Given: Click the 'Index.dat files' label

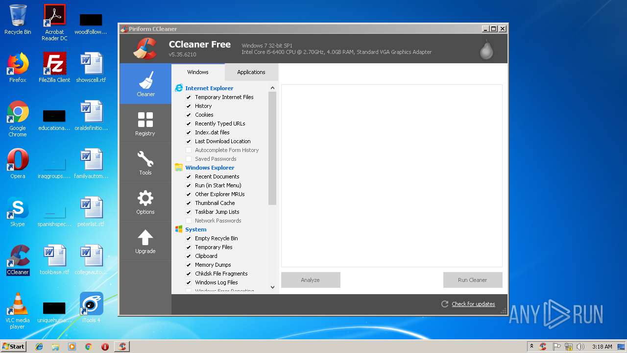Looking at the screenshot, I should (x=212, y=132).
